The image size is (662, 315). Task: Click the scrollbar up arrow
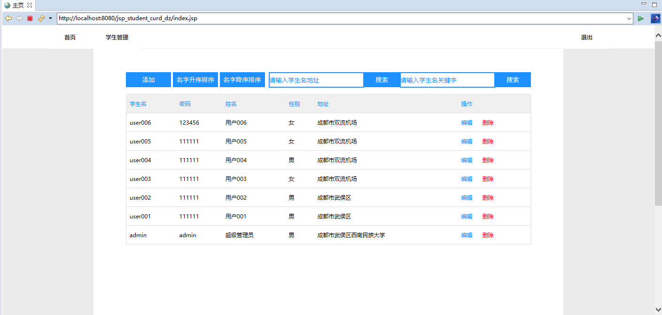click(658, 34)
